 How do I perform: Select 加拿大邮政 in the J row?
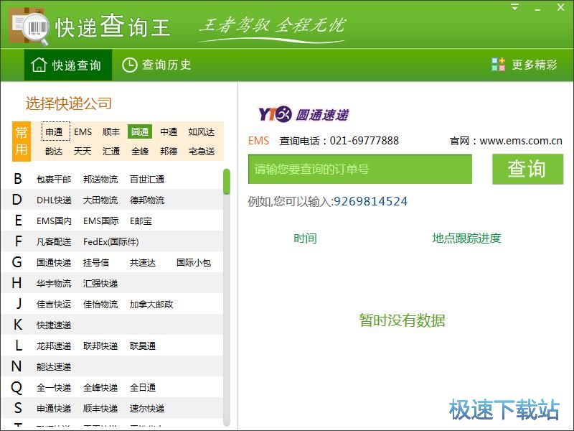coord(151,304)
